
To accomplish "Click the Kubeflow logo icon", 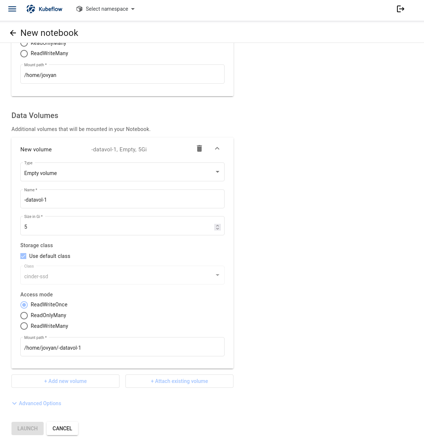I will tap(31, 9).
